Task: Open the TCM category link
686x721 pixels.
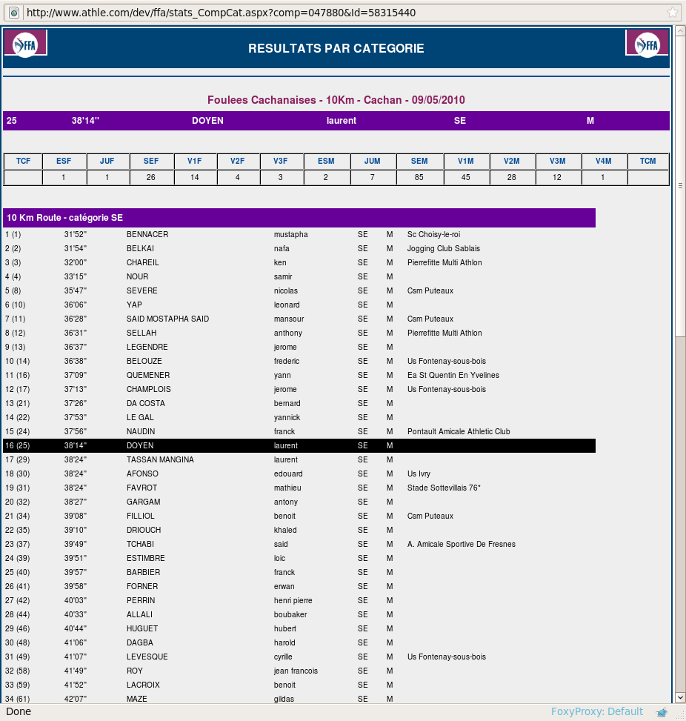Action: pyautogui.click(x=647, y=161)
